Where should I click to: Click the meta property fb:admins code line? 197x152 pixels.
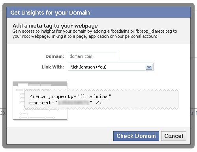click(70, 96)
